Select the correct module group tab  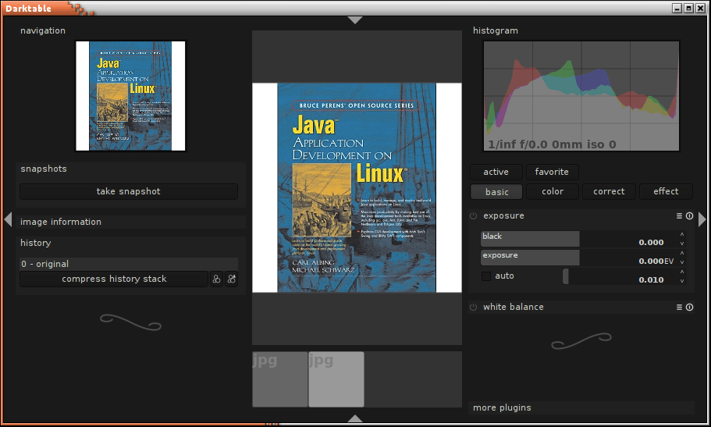[x=609, y=191]
